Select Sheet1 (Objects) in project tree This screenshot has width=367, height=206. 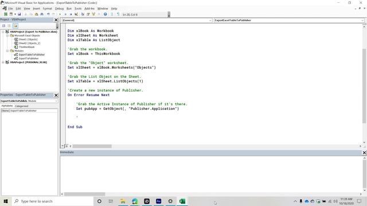point(28,39)
